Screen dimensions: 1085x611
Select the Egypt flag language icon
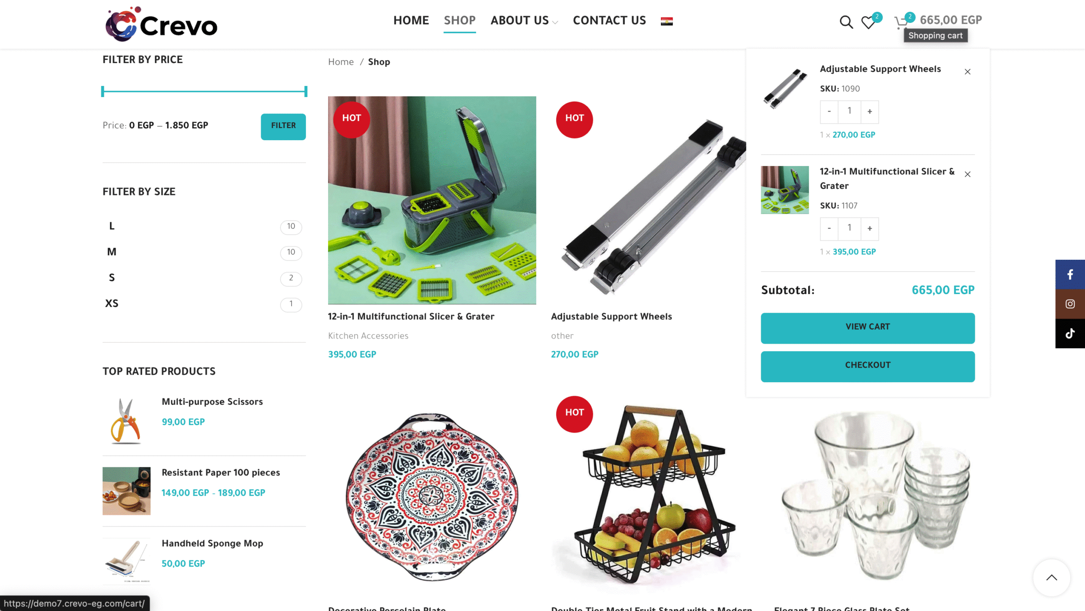pyautogui.click(x=667, y=21)
